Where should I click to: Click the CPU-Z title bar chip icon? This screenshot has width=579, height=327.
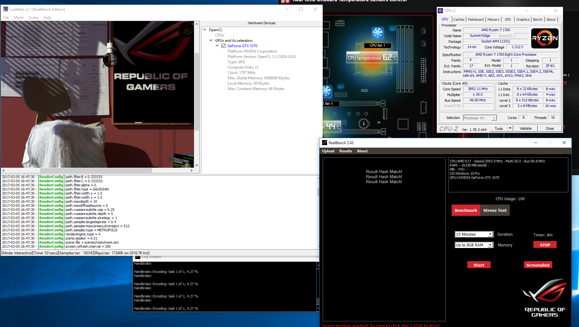click(x=440, y=11)
